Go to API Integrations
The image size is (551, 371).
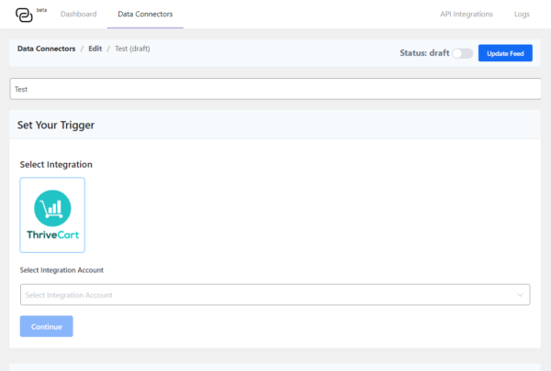(x=467, y=14)
